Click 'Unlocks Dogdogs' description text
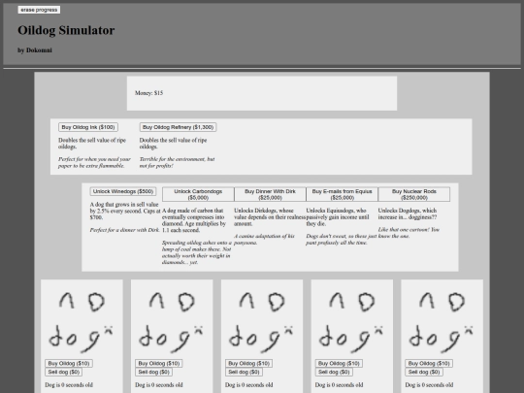Screen dimensions: 524x393 coord(408,213)
